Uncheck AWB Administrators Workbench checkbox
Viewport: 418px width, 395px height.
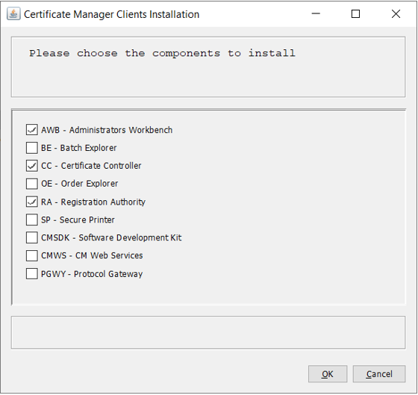pos(31,130)
